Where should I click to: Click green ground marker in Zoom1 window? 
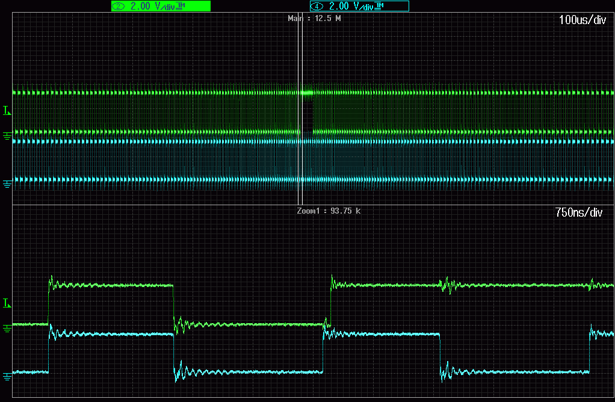7,328
